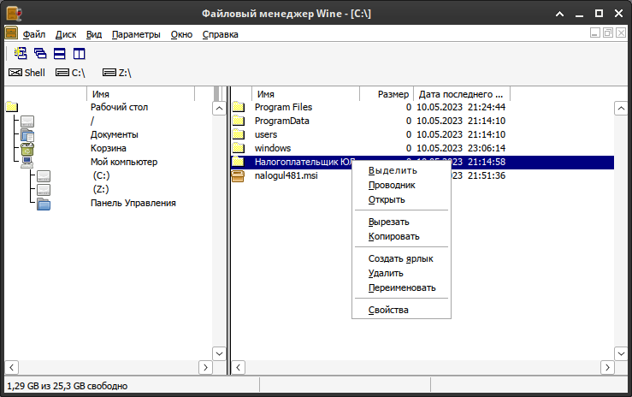Click date 10.05.2023 23:06:14 of windows
Image resolution: width=632 pixels, height=397 pixels.
pyautogui.click(x=461, y=148)
